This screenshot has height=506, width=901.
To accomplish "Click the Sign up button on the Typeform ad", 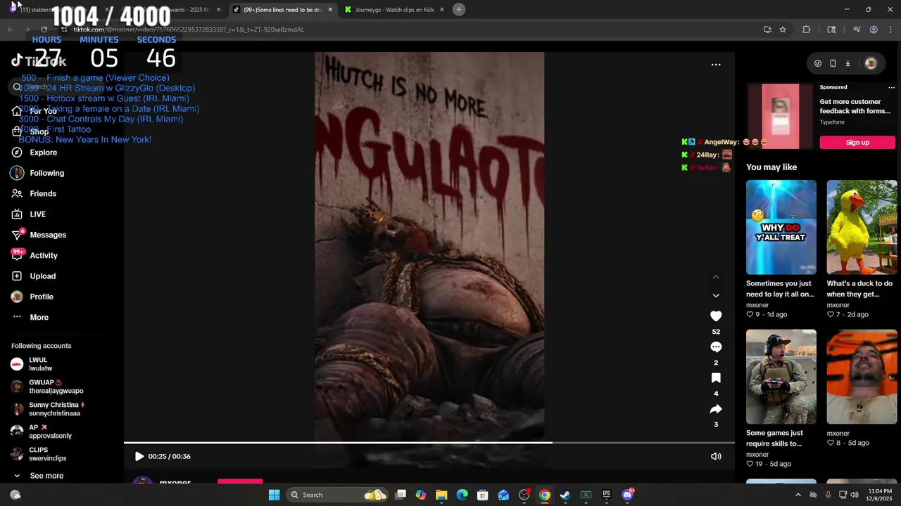I will click(x=857, y=143).
